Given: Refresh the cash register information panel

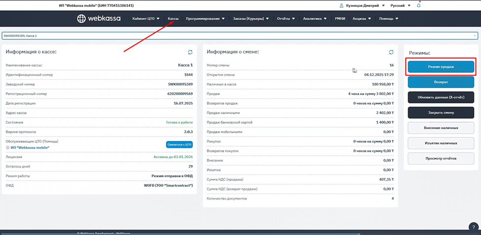Looking at the screenshot, I should coord(190,52).
